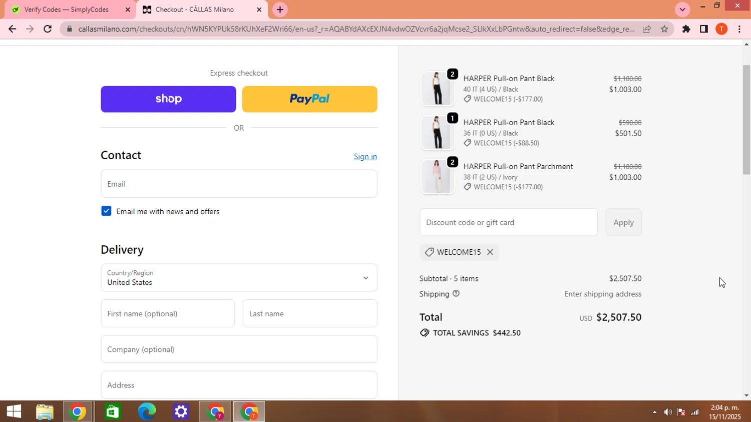Click the Company (optional) field

[x=239, y=349]
